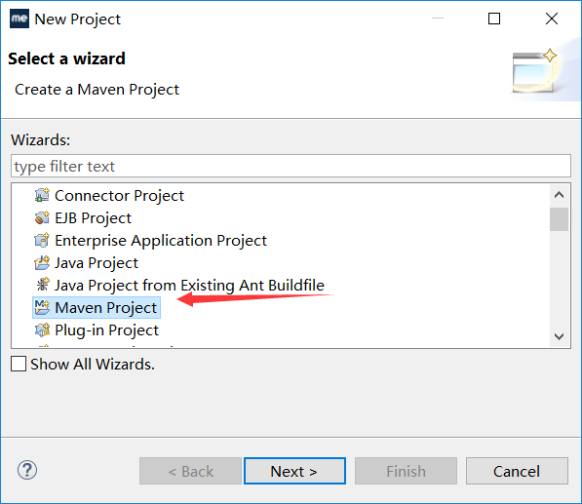Focus the type filter text field

(x=291, y=166)
